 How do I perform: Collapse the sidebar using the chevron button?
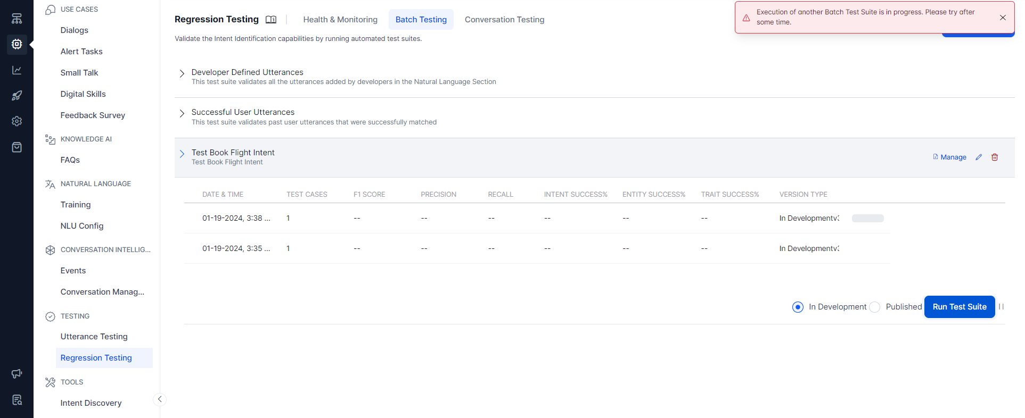[x=160, y=399]
